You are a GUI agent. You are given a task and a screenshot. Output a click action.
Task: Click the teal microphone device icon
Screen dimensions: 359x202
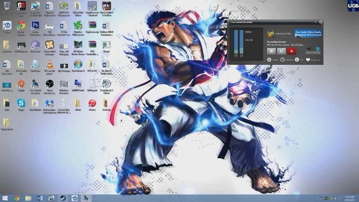coord(317,49)
